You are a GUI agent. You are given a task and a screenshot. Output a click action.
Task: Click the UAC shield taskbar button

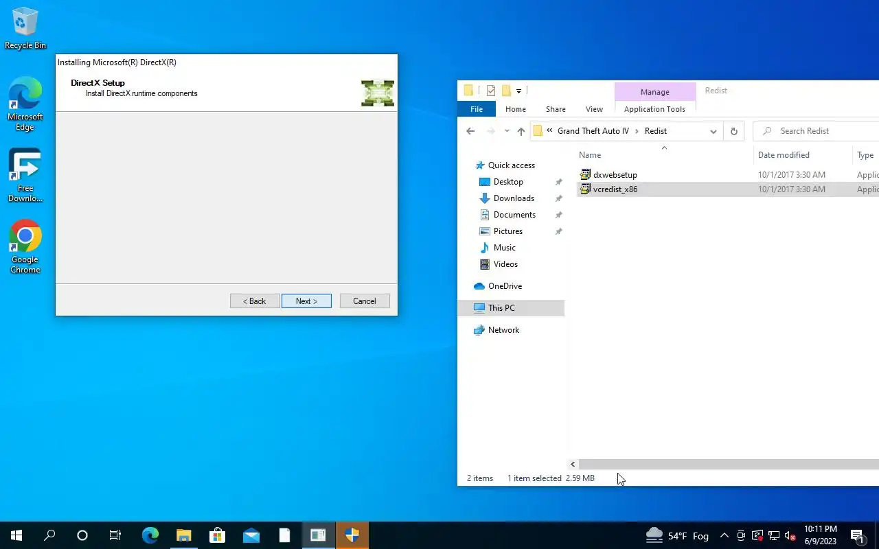tap(352, 535)
